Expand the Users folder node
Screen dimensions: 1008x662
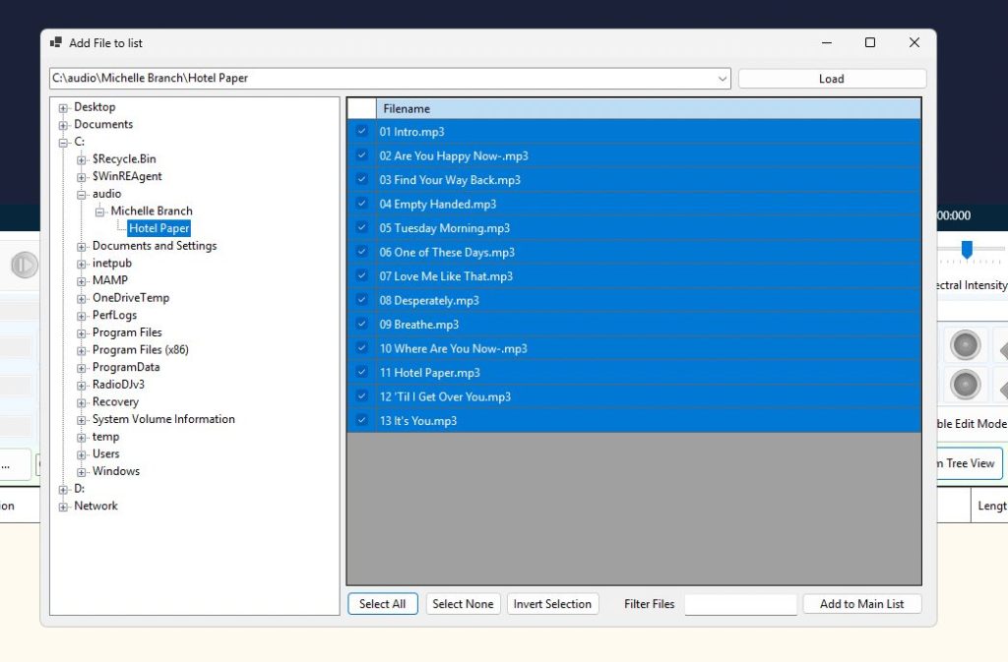(x=82, y=454)
